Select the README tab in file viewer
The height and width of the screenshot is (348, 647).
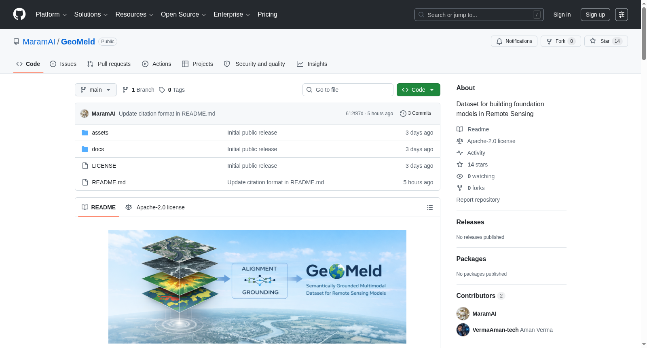pos(99,207)
